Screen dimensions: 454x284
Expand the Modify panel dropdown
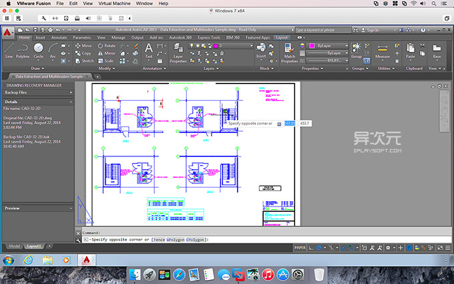107,69
